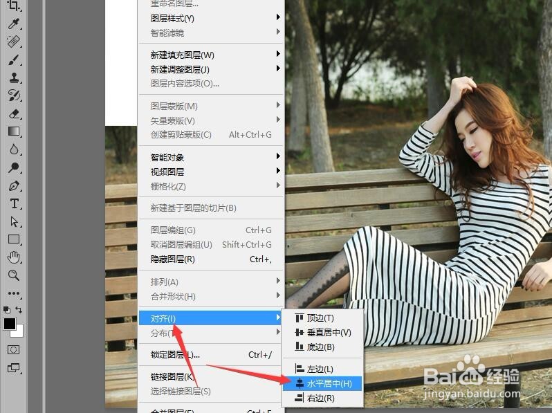Image resolution: width=552 pixels, height=413 pixels.
Task: Click 创建剪贴蒙版(C) menu entry
Action: 210,134
